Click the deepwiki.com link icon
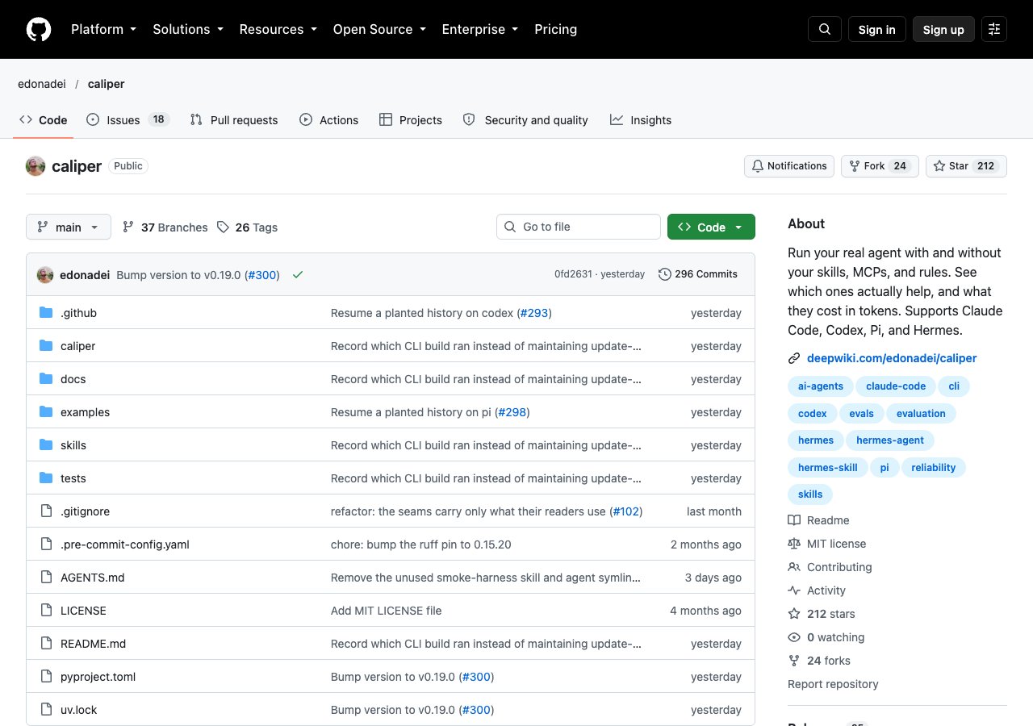Viewport: 1033px width, 726px height. point(794,358)
